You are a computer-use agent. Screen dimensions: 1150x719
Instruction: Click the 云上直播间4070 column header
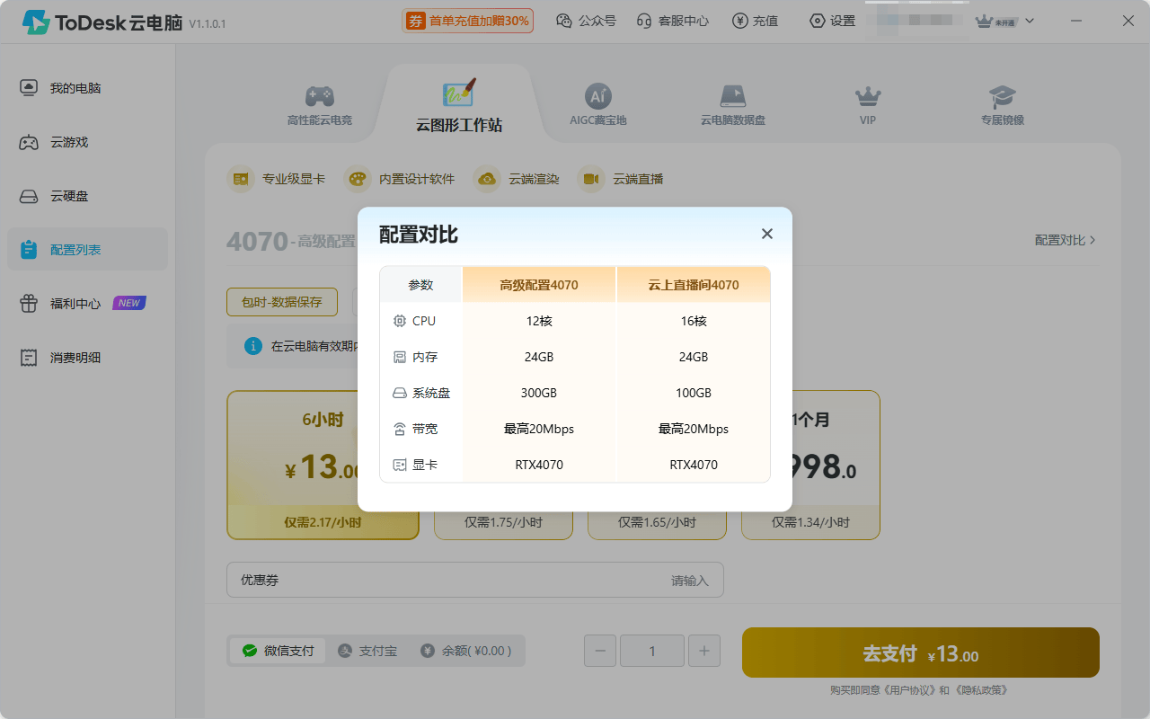[x=694, y=285]
